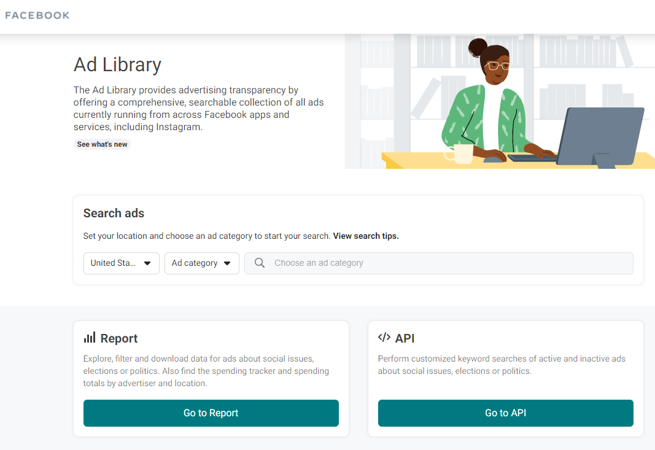Click the 'The Ad Library provides advertising transparency' description
Image resolution: width=655 pixels, height=450 pixels.
(x=198, y=108)
